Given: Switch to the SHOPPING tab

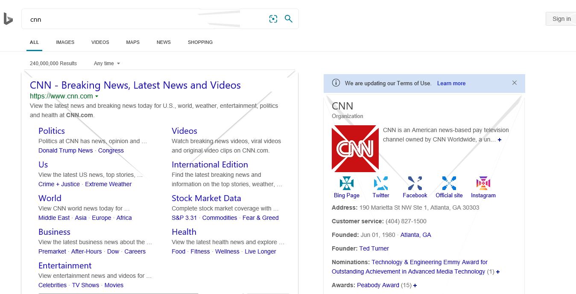Looking at the screenshot, I should tap(200, 42).
